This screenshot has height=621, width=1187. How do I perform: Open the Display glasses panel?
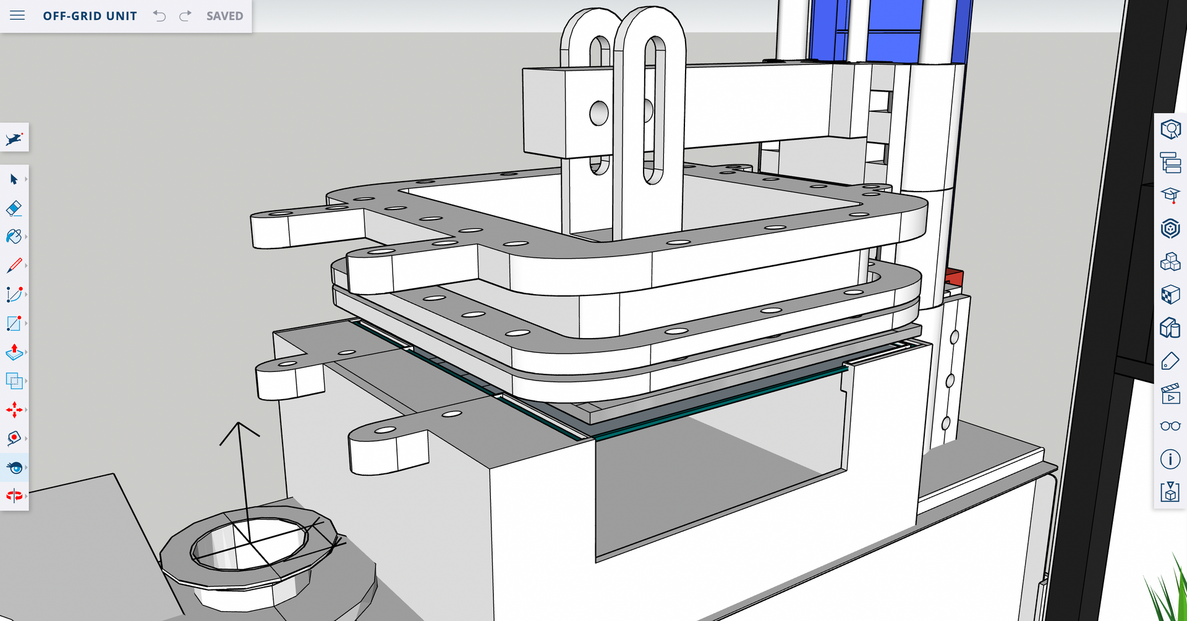(x=1170, y=426)
